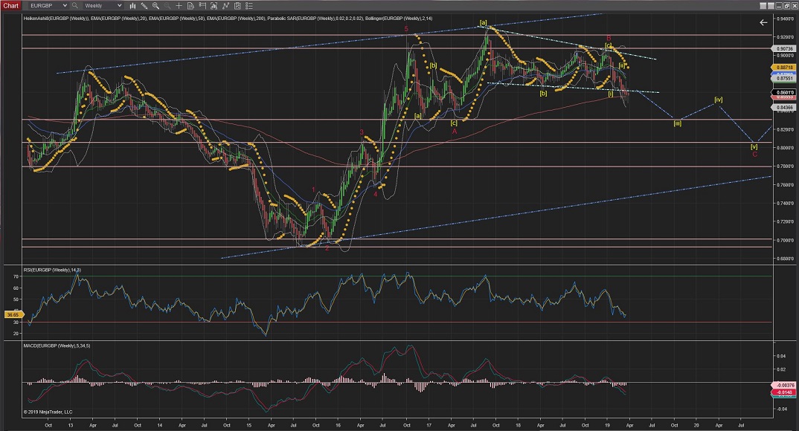Click the RSI value marker 36.65
This screenshot has height=431, width=799.
point(12,315)
